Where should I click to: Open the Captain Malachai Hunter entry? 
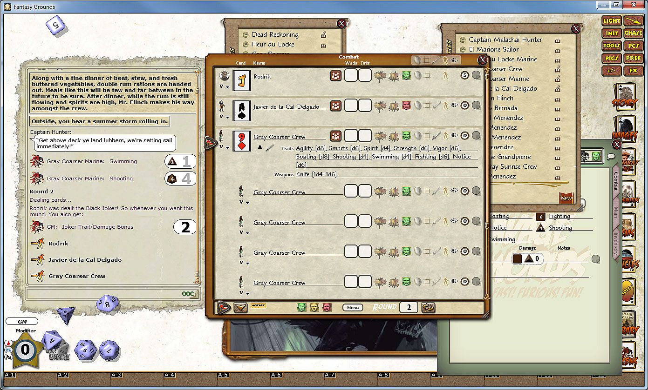(x=505, y=40)
